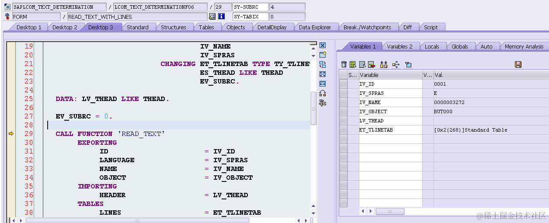This screenshot has height=223, width=549.
Task: Click the line number field showing 29
Action: click(x=222, y=7)
